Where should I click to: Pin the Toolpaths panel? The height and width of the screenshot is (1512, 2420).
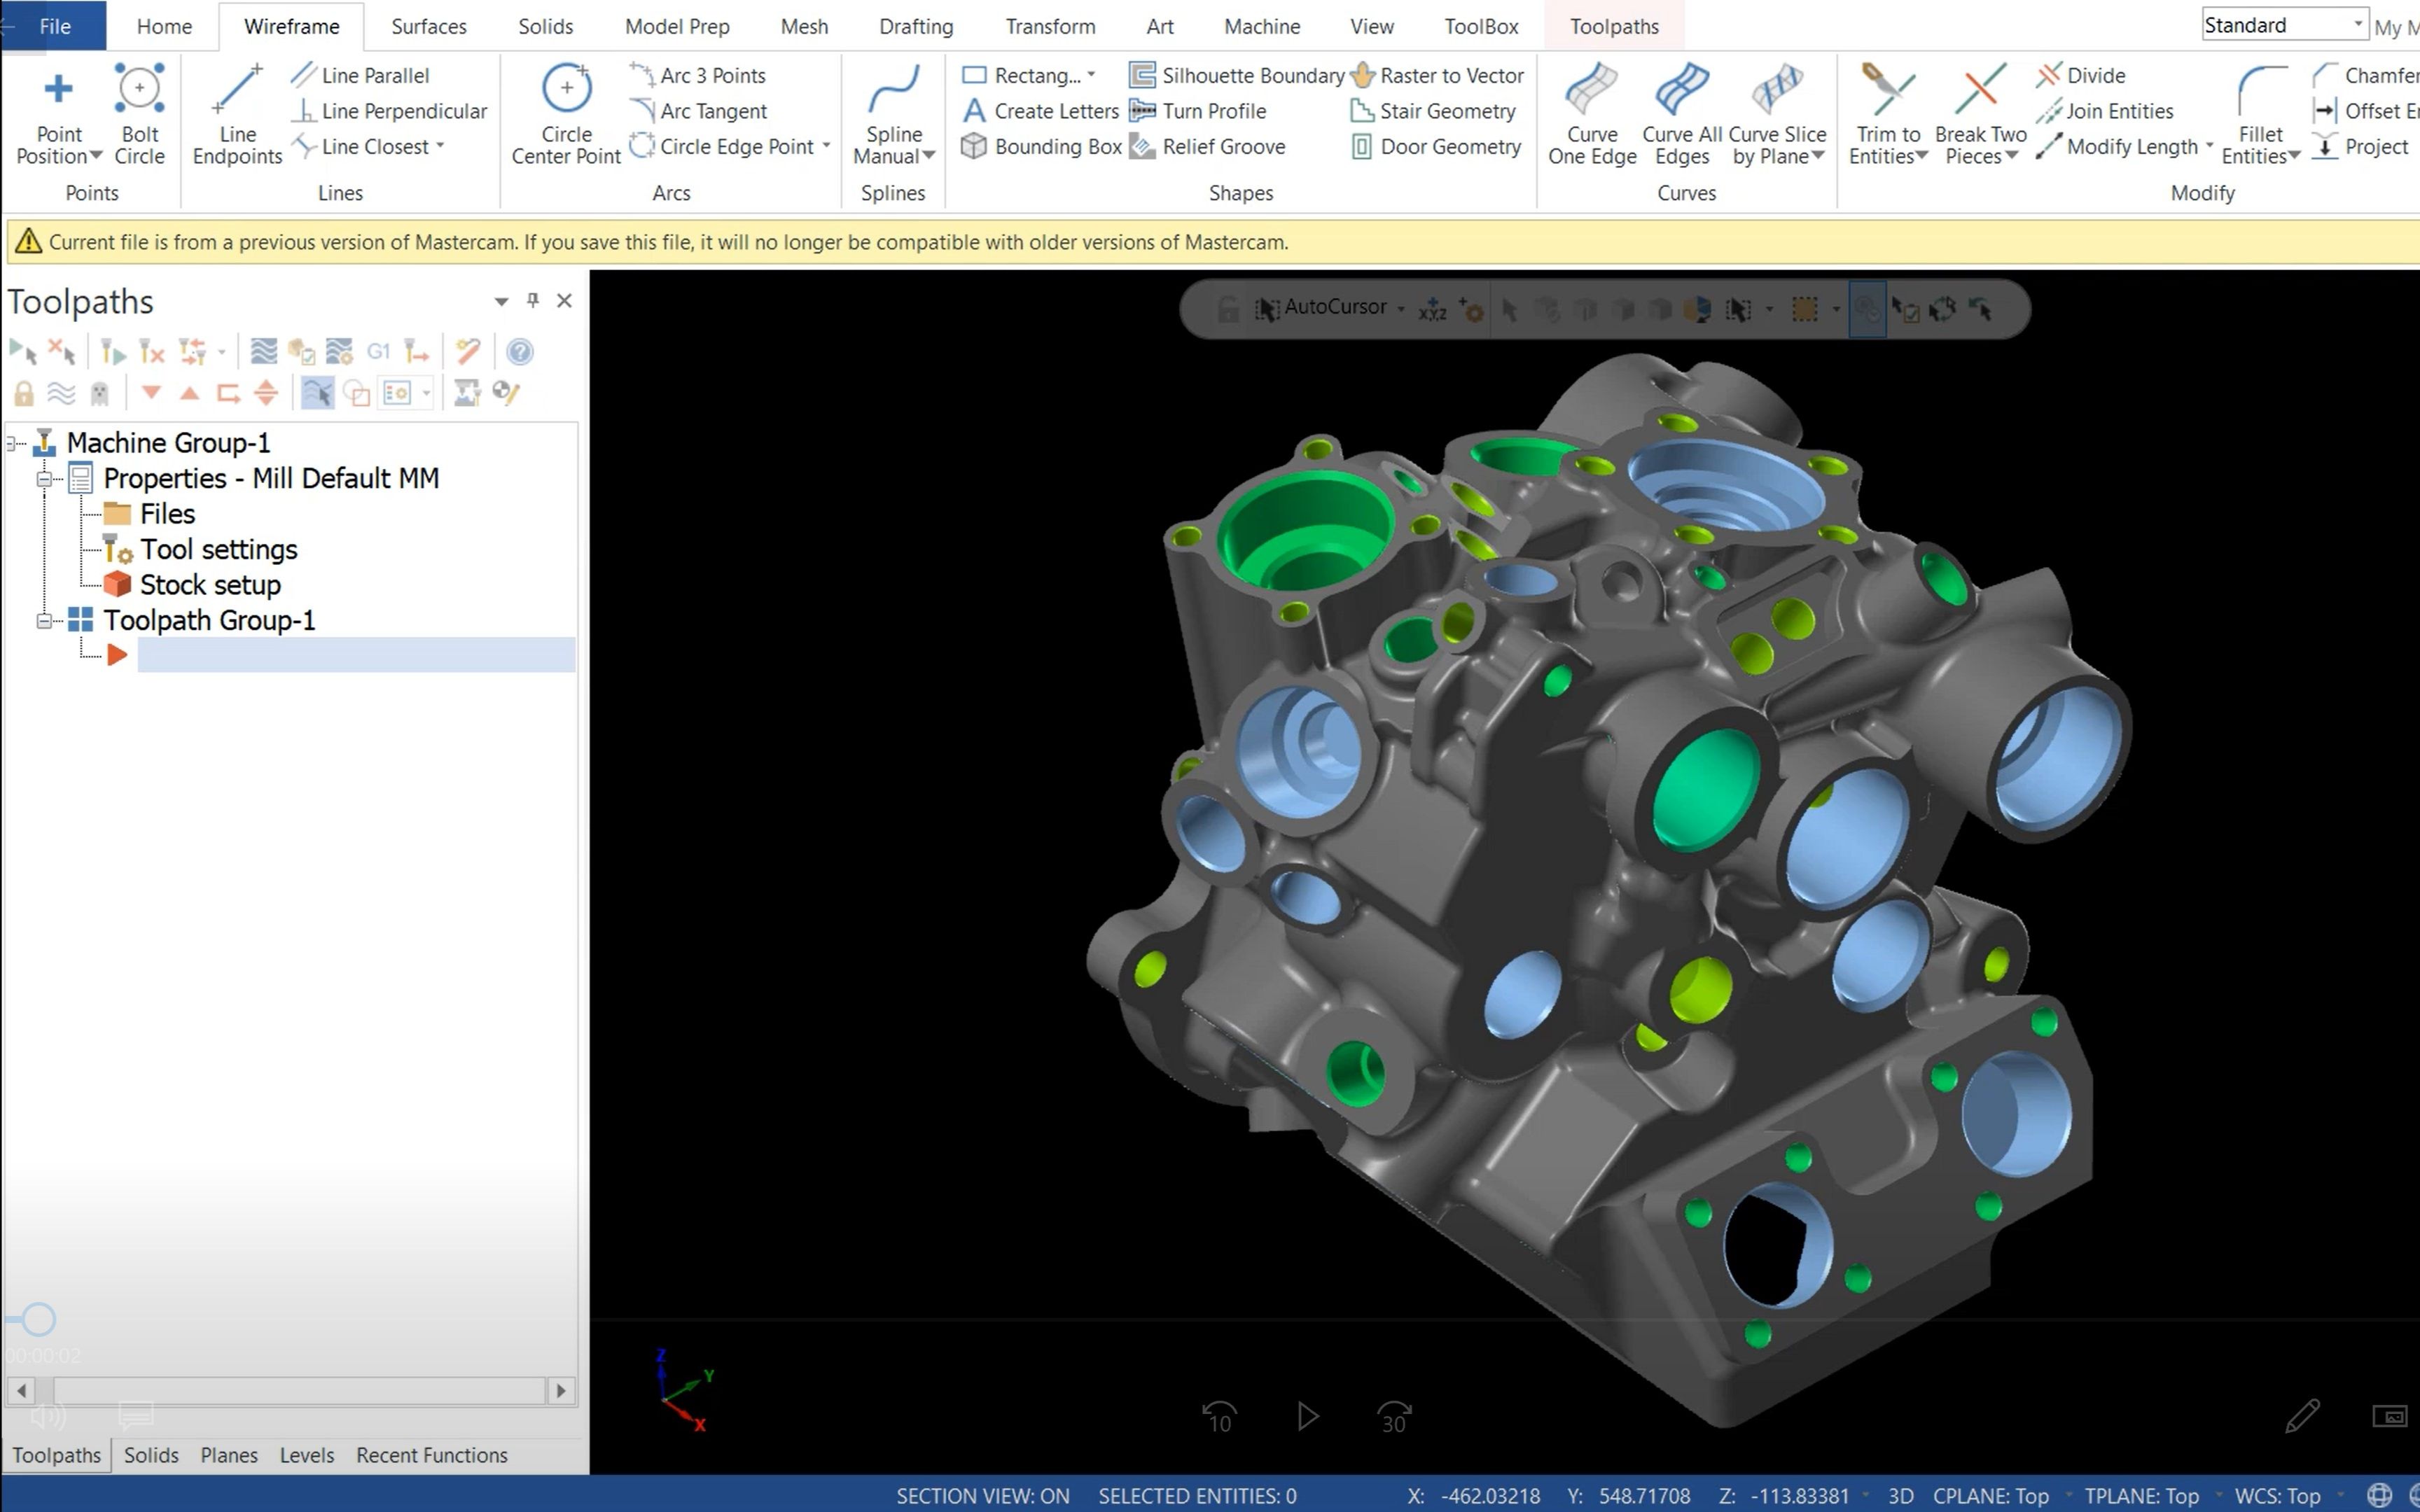[x=533, y=300]
